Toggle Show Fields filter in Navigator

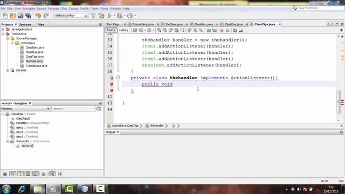[x=13, y=174]
